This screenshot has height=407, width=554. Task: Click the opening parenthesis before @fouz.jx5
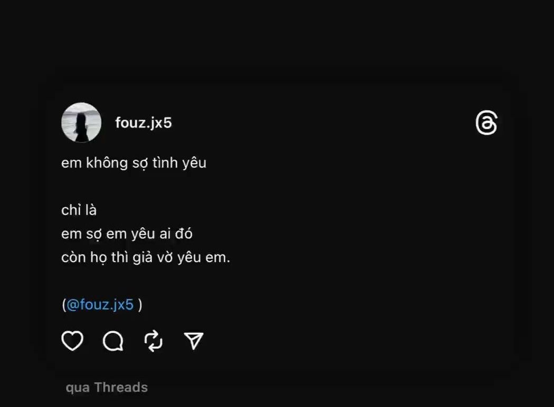(x=64, y=305)
